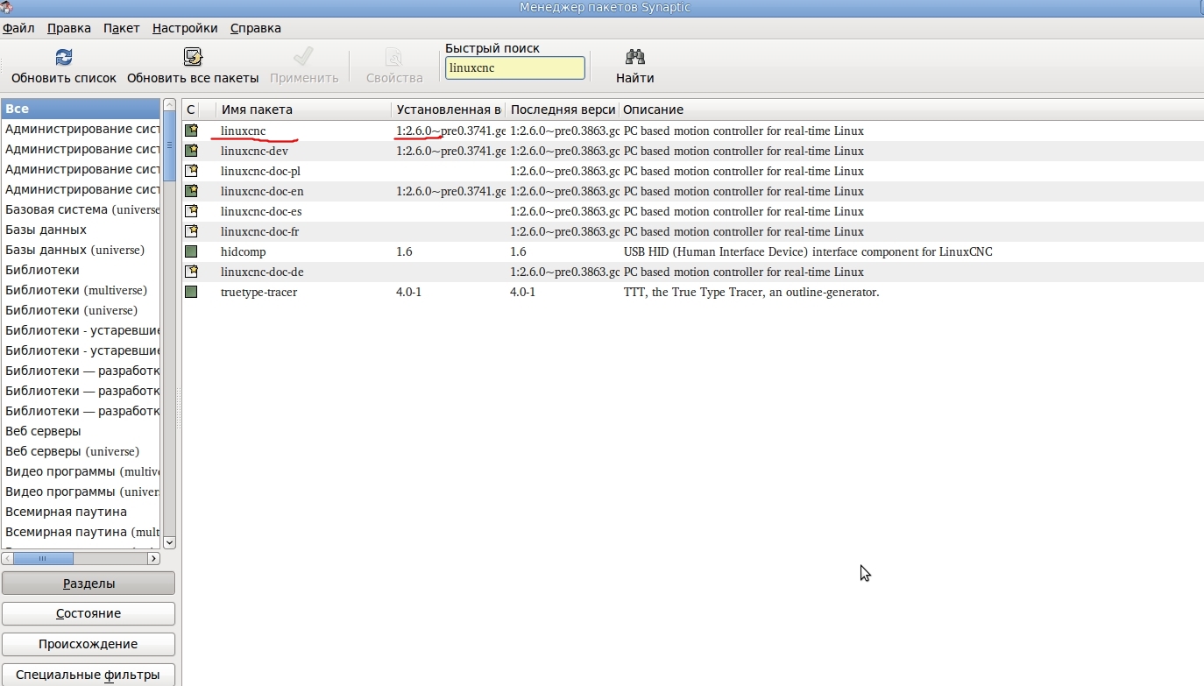Mark the linuxcnc-doc-fr status box
Viewport: 1204px width, 686px height.
pyautogui.click(x=191, y=231)
